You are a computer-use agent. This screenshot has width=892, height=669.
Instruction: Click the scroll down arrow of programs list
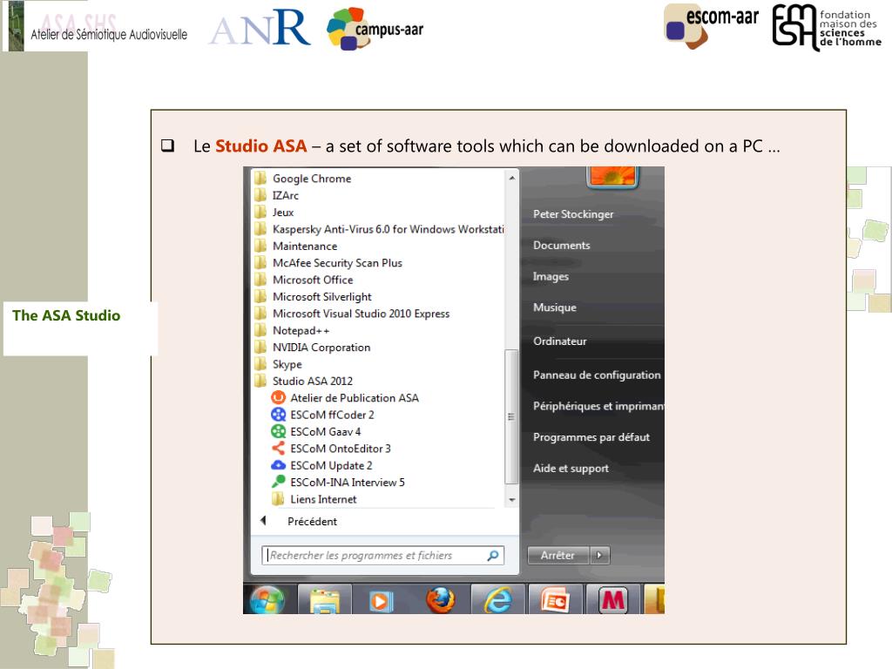[x=511, y=500]
